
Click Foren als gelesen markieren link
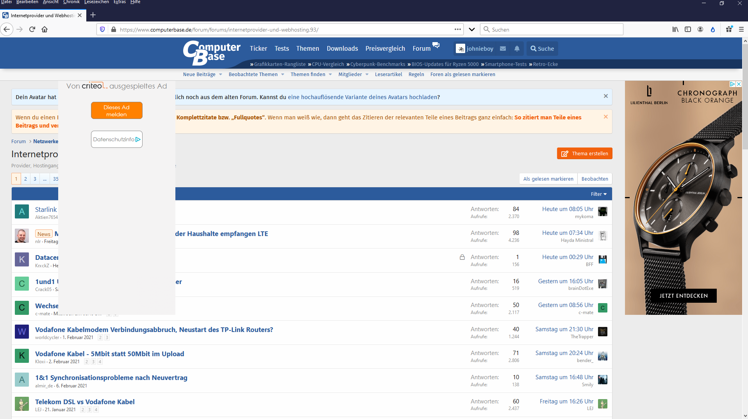pyautogui.click(x=462, y=75)
